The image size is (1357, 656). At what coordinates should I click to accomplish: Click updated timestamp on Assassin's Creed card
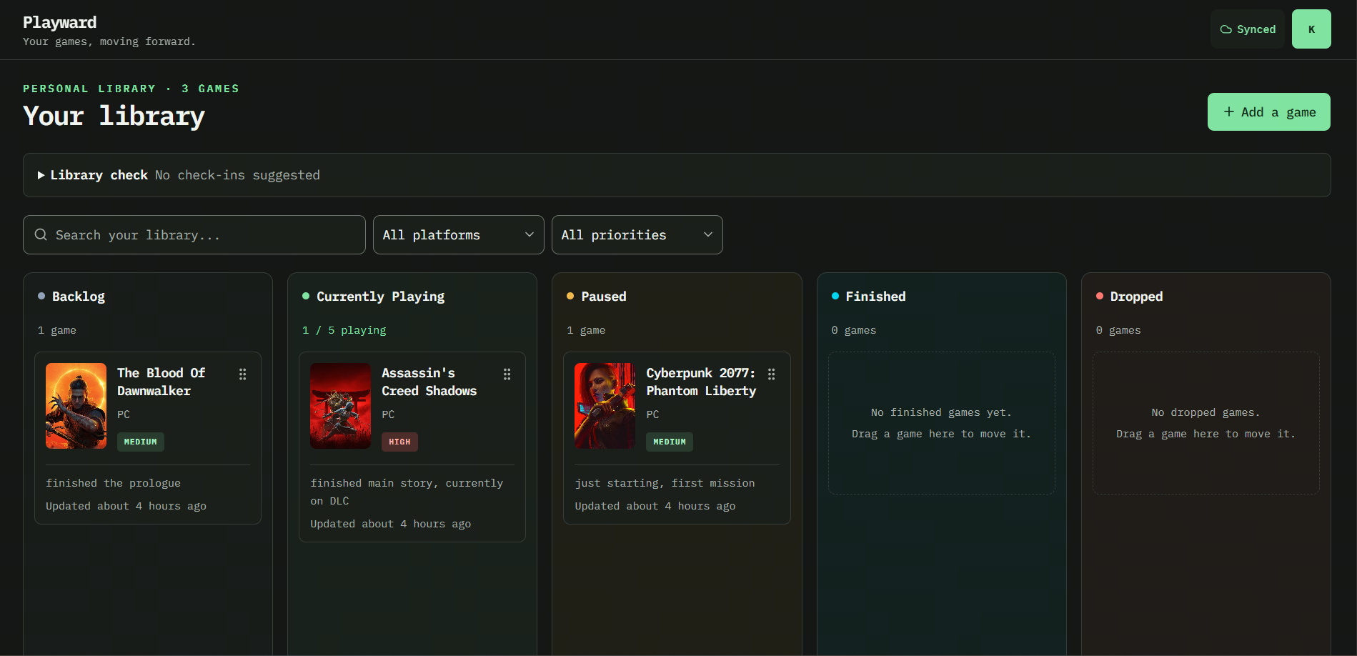[x=390, y=524]
